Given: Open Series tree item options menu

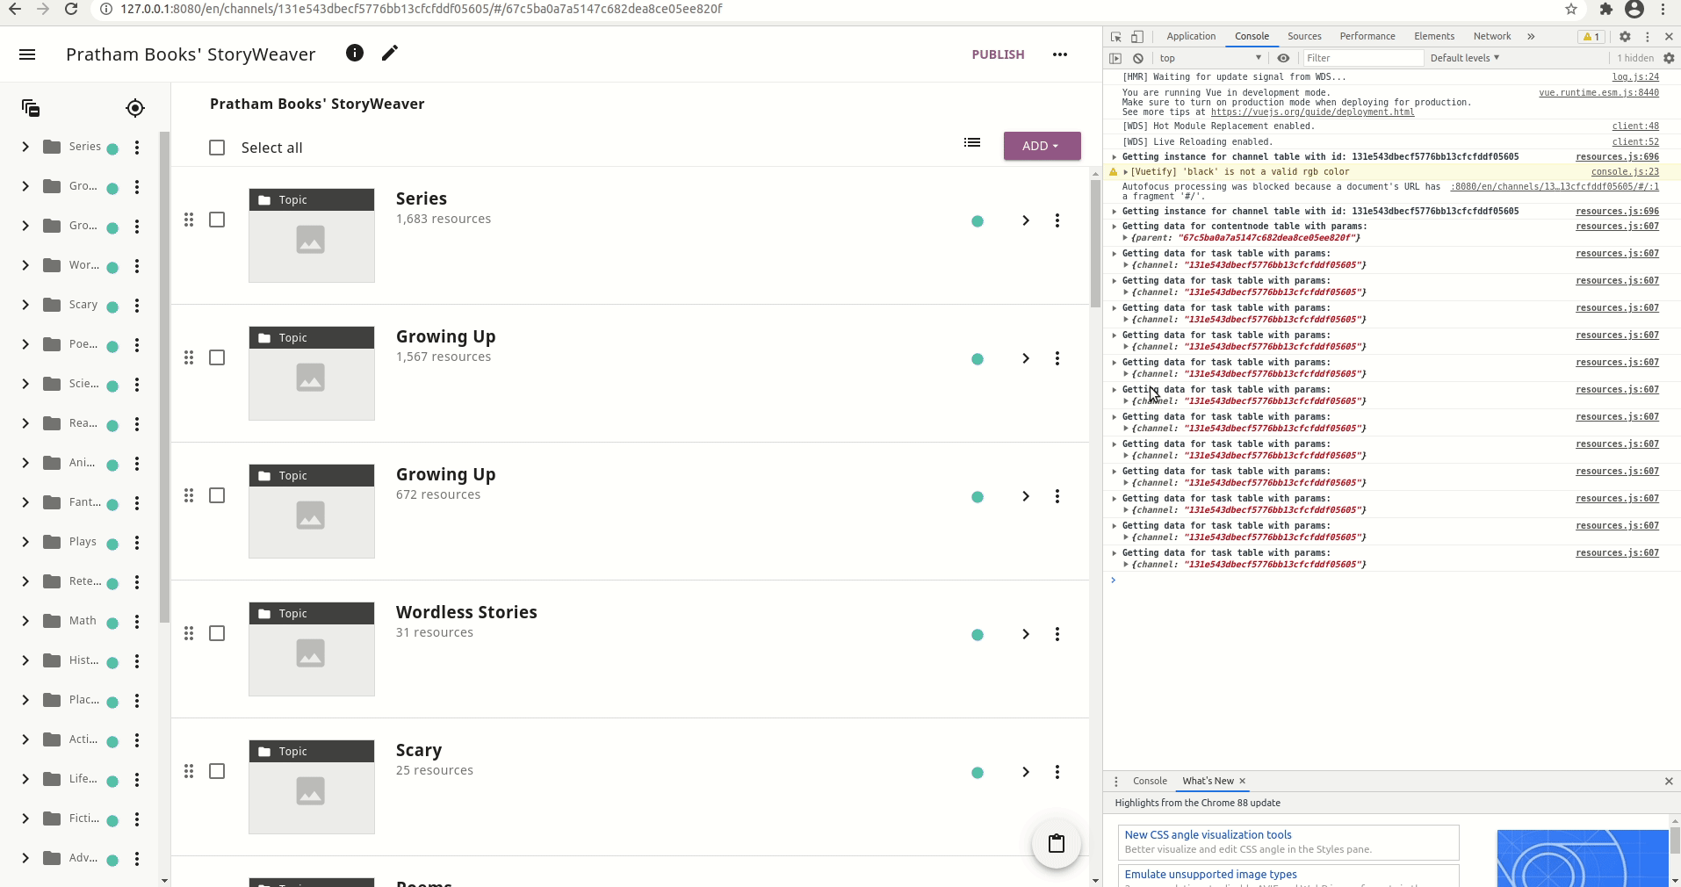Looking at the screenshot, I should click(x=137, y=148).
